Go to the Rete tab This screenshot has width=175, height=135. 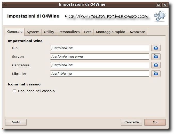click(x=88, y=32)
